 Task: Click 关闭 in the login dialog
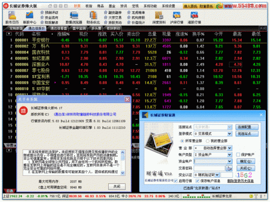[246, 168]
